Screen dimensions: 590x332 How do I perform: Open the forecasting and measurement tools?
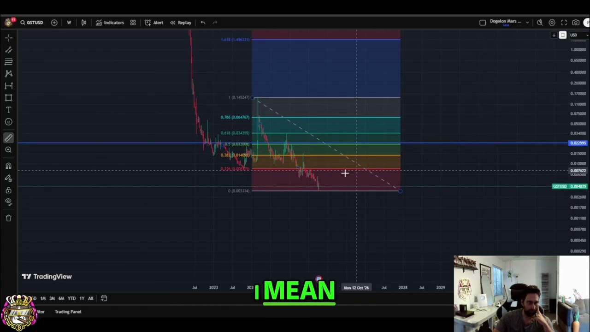tap(8, 86)
